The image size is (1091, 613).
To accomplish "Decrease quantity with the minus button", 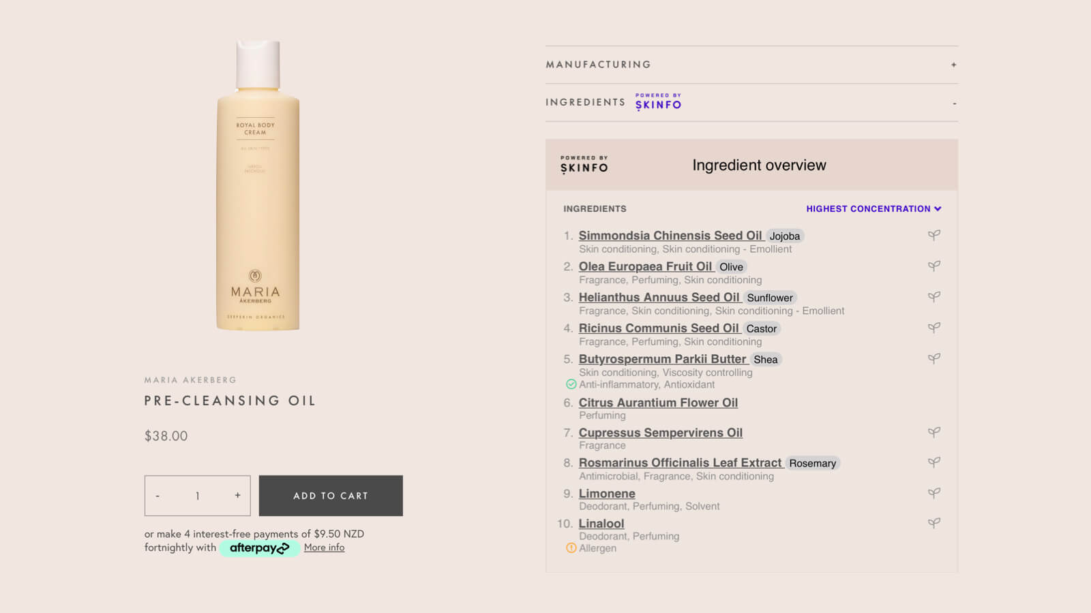I will pyautogui.click(x=158, y=496).
